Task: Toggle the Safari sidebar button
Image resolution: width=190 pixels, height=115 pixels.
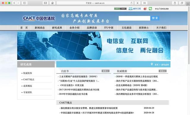Action: (x=25, y=3)
